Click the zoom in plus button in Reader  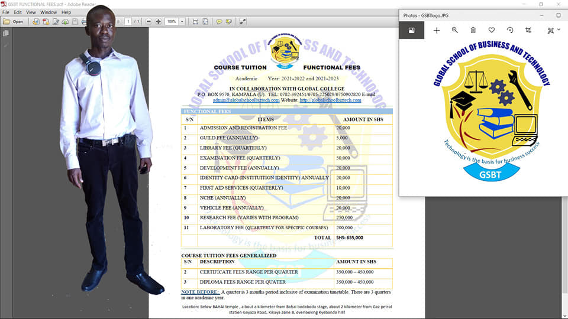[x=159, y=22]
